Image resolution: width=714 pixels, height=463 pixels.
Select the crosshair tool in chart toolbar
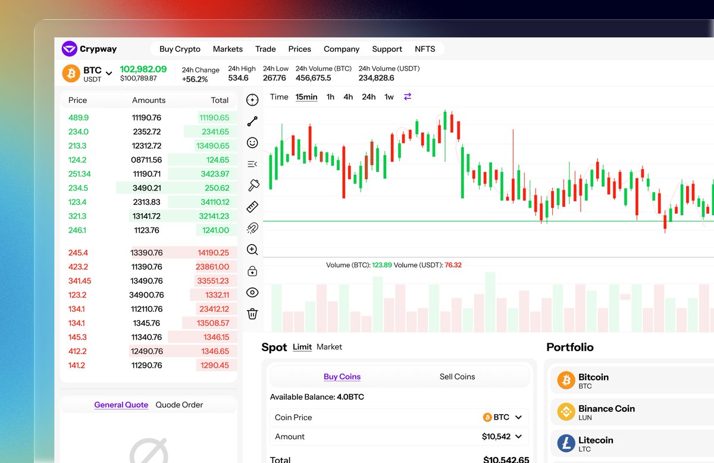252,100
